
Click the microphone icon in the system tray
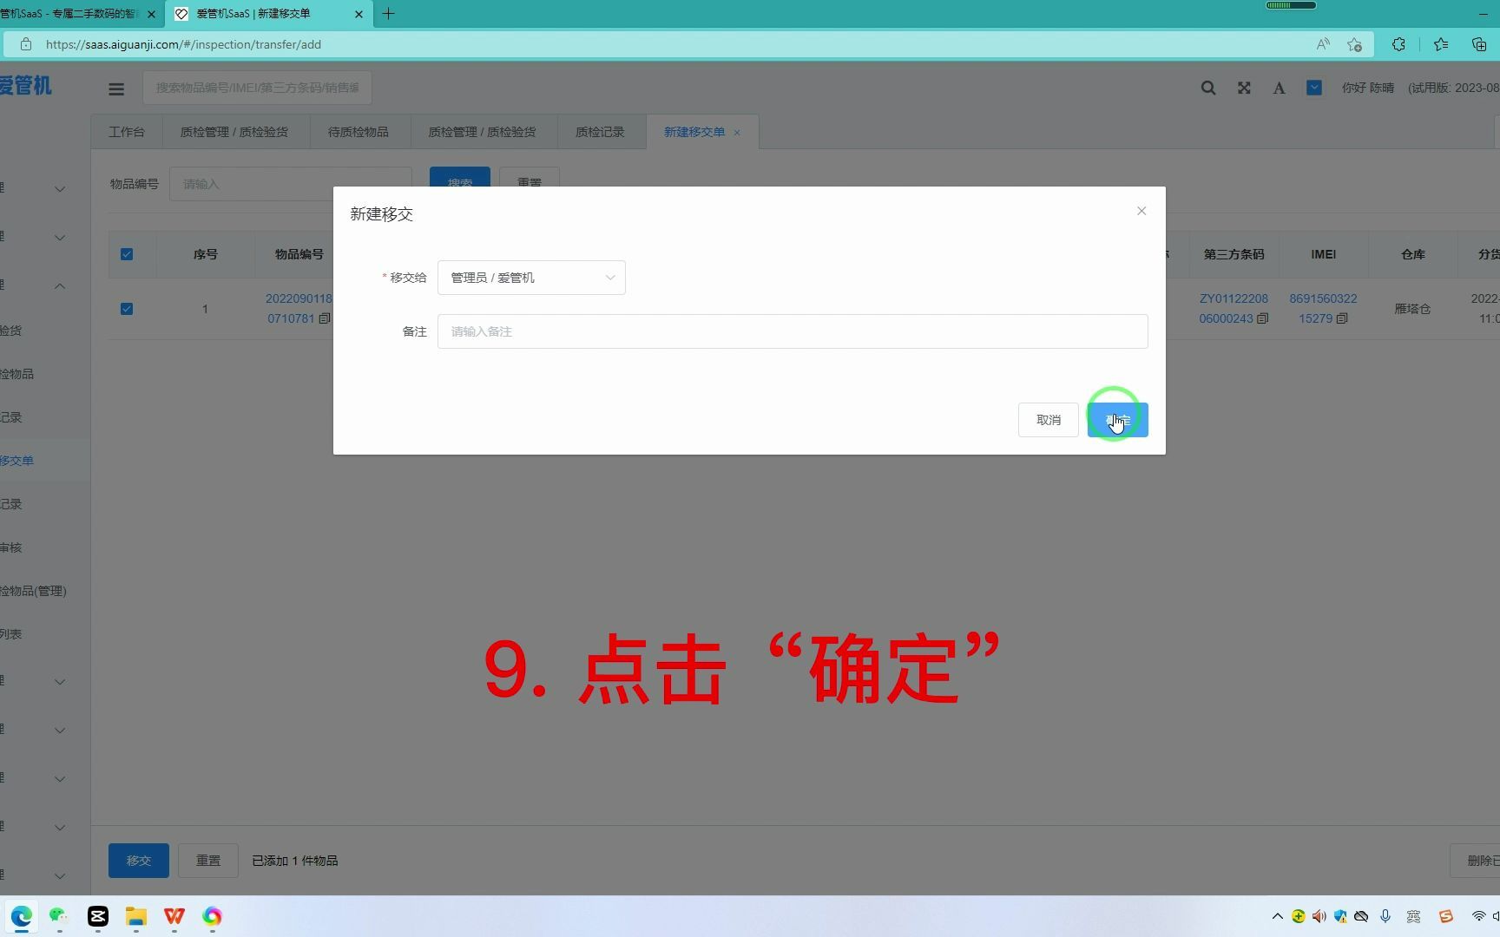pos(1385,916)
